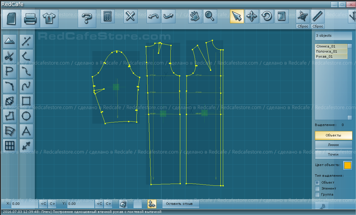The height and width of the screenshot is (215, 356).
Task: Choose the freeform polygon shape tool
Action: pos(10,116)
